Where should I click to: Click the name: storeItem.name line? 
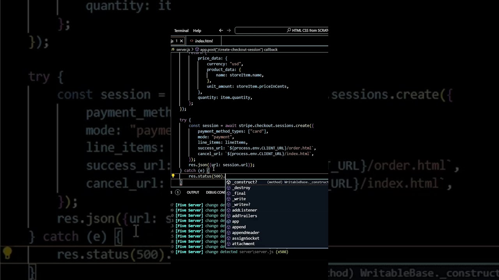pyautogui.click(x=240, y=75)
